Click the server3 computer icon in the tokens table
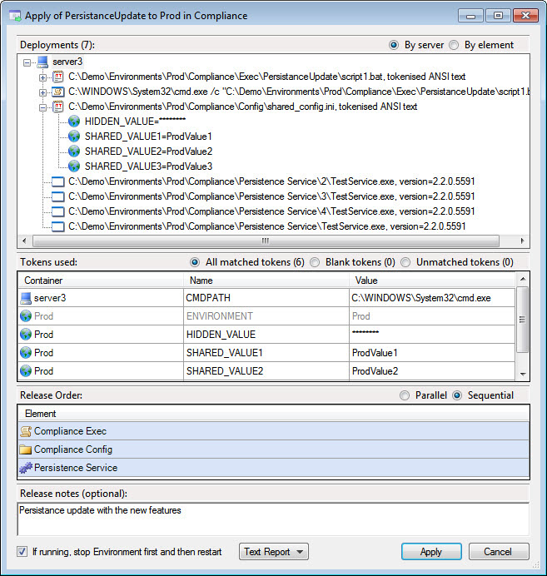Screen dimensions: 547x576 click(x=26, y=298)
